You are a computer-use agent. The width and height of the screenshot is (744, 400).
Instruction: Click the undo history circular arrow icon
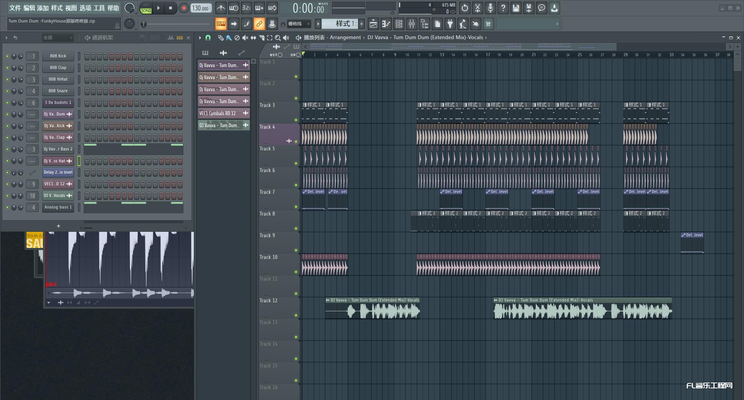click(465, 8)
